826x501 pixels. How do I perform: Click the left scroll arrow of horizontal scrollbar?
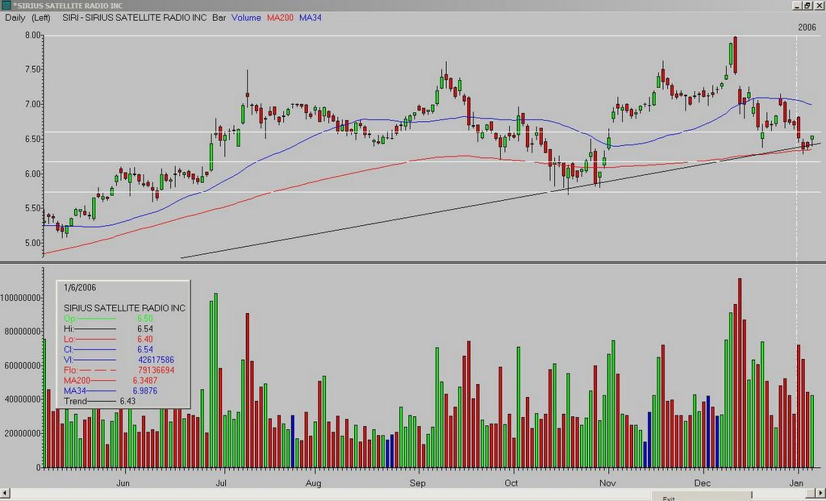(x=6, y=493)
